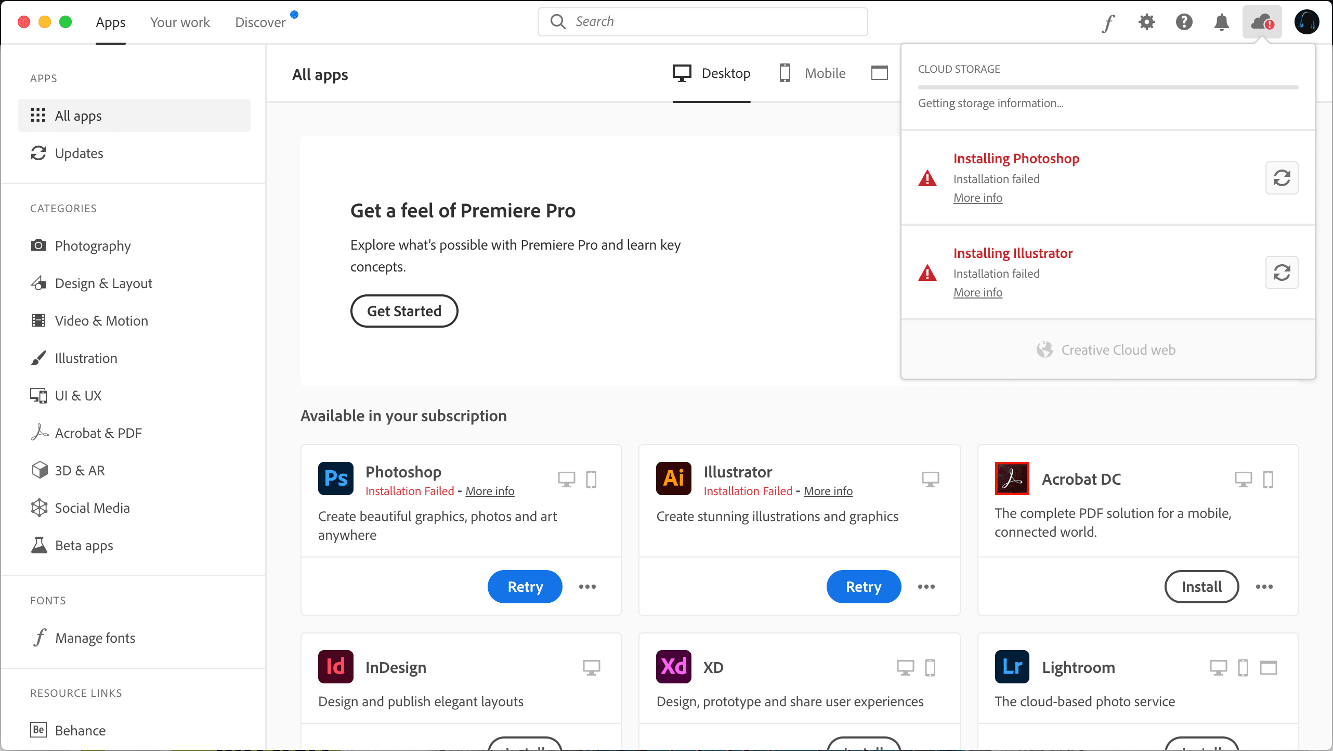Open More info link under Installing Photoshop
Screen dimensions: 1333x751
click(x=978, y=198)
